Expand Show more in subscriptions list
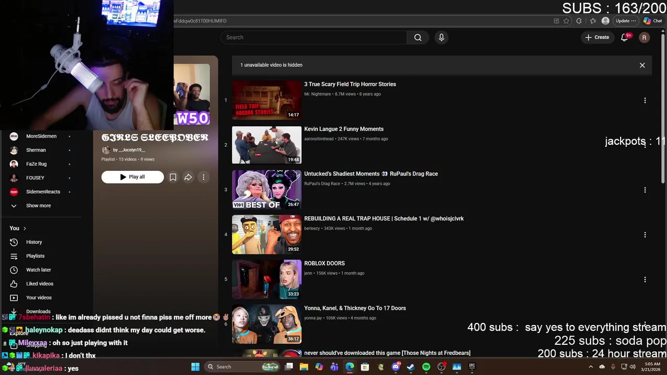This screenshot has height=375, width=667. click(x=39, y=206)
